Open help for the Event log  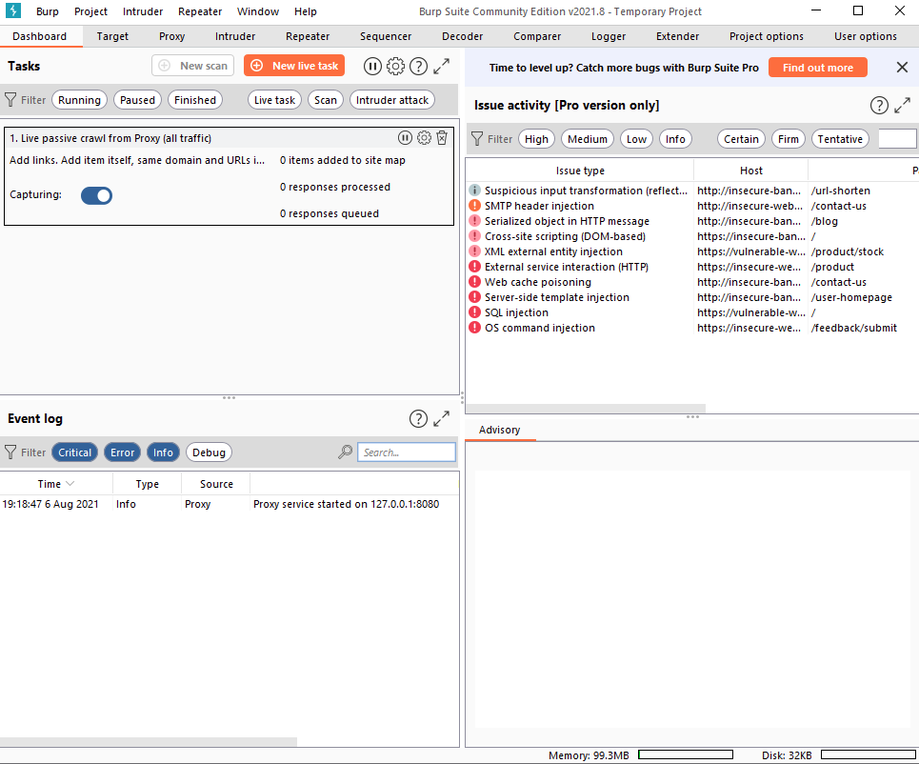tap(418, 418)
